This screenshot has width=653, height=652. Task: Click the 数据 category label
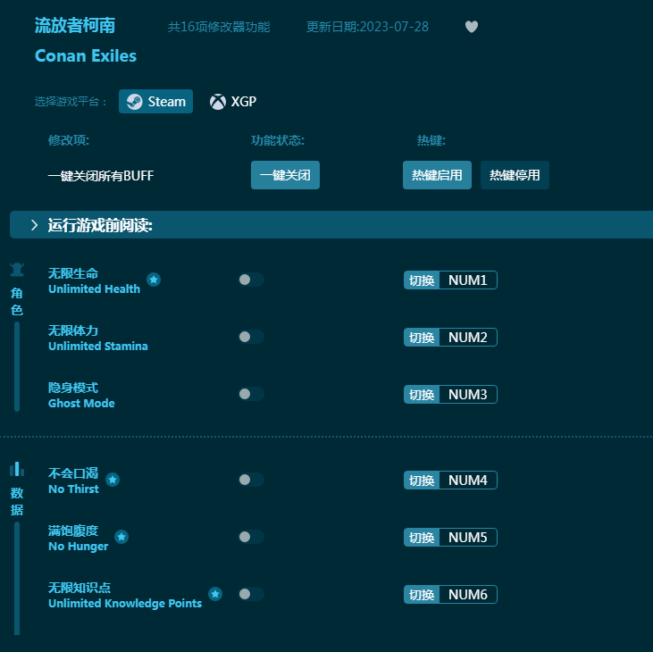[17, 501]
